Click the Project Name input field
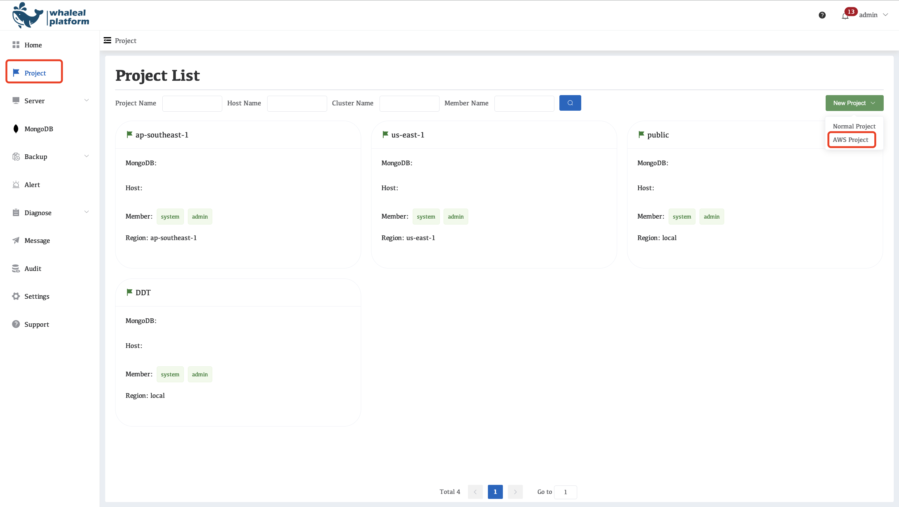The height and width of the screenshot is (507, 899). click(192, 103)
